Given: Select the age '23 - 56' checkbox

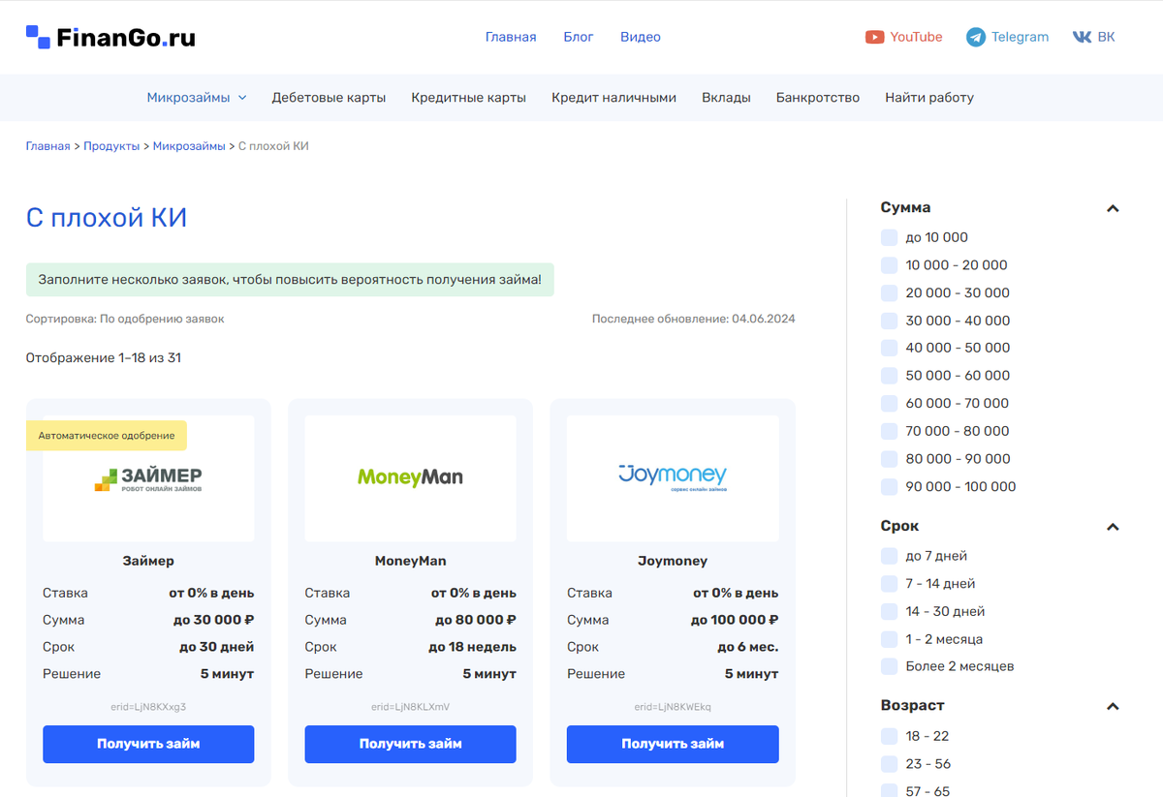Looking at the screenshot, I should (889, 764).
